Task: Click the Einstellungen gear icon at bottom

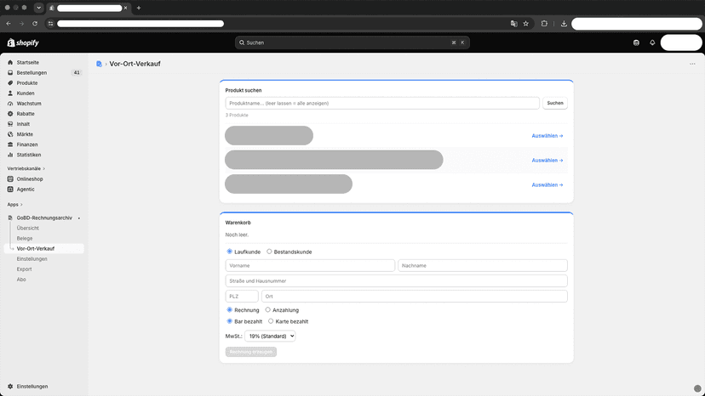Action: (x=10, y=387)
